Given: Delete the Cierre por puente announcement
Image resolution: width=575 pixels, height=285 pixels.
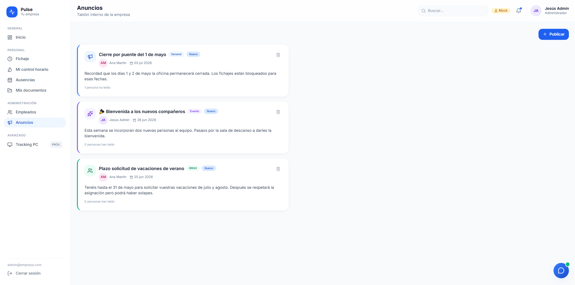Looking at the screenshot, I should pyautogui.click(x=278, y=55).
